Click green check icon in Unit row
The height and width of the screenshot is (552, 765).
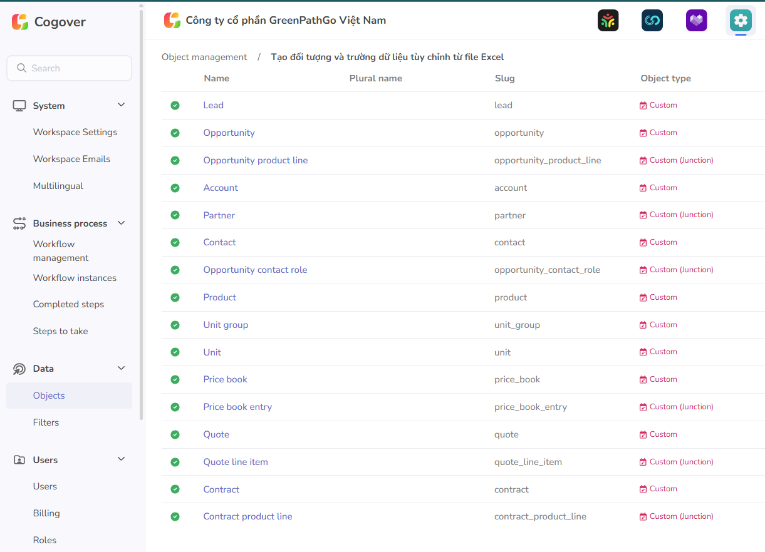pyautogui.click(x=175, y=352)
